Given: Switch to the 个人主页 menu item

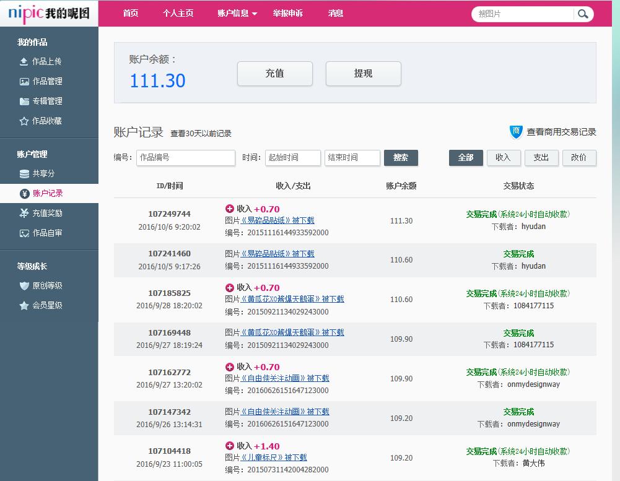Looking at the screenshot, I should point(179,13).
